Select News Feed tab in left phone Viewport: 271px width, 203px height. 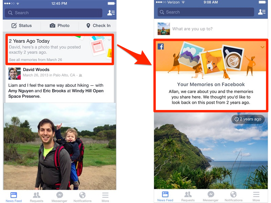click(14, 197)
